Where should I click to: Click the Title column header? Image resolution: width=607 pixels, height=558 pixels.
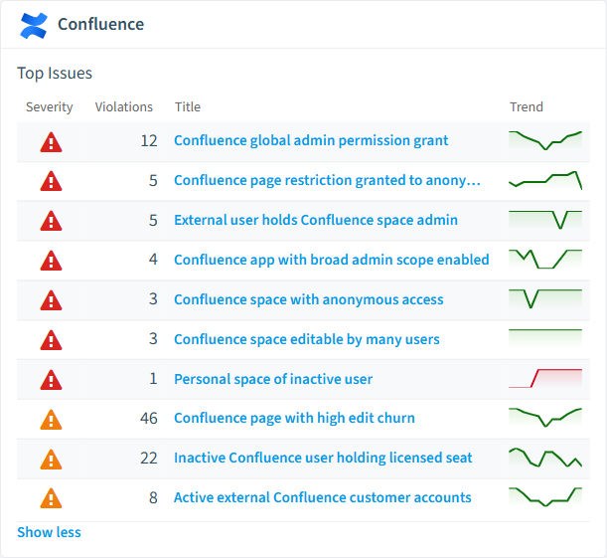click(x=188, y=107)
